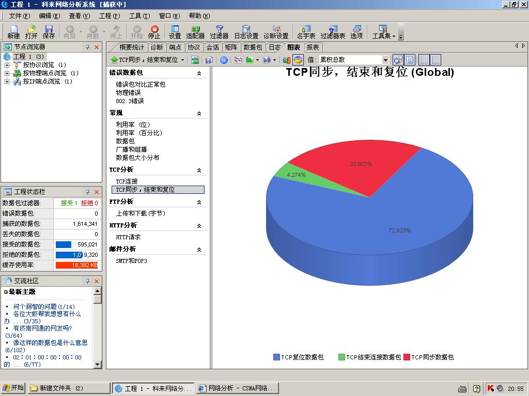Toggle pie chart view button

[x=298, y=60]
